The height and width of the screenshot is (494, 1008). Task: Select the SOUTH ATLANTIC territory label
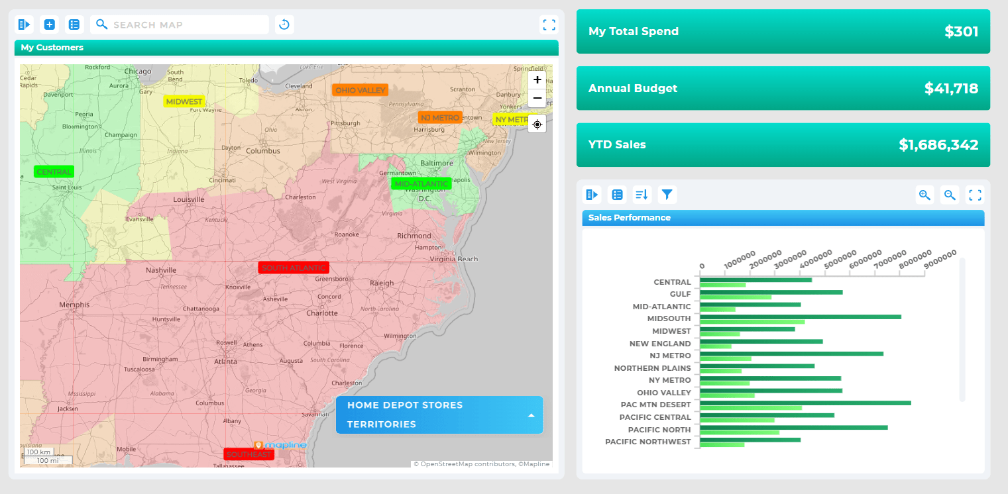(x=294, y=267)
